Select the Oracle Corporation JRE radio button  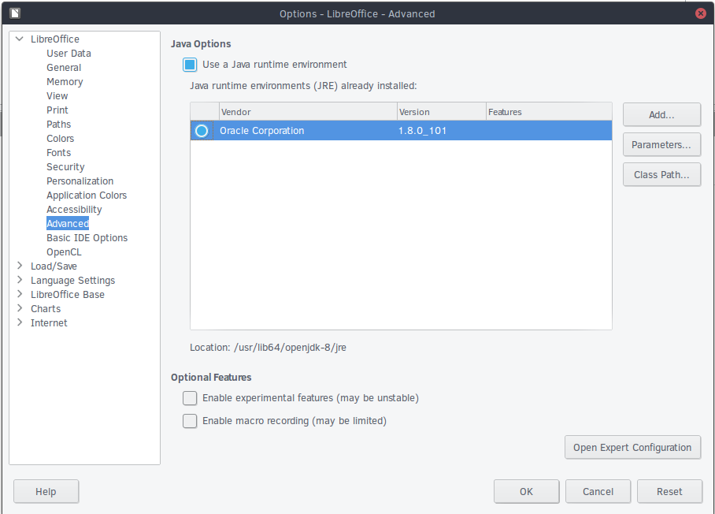[202, 131]
